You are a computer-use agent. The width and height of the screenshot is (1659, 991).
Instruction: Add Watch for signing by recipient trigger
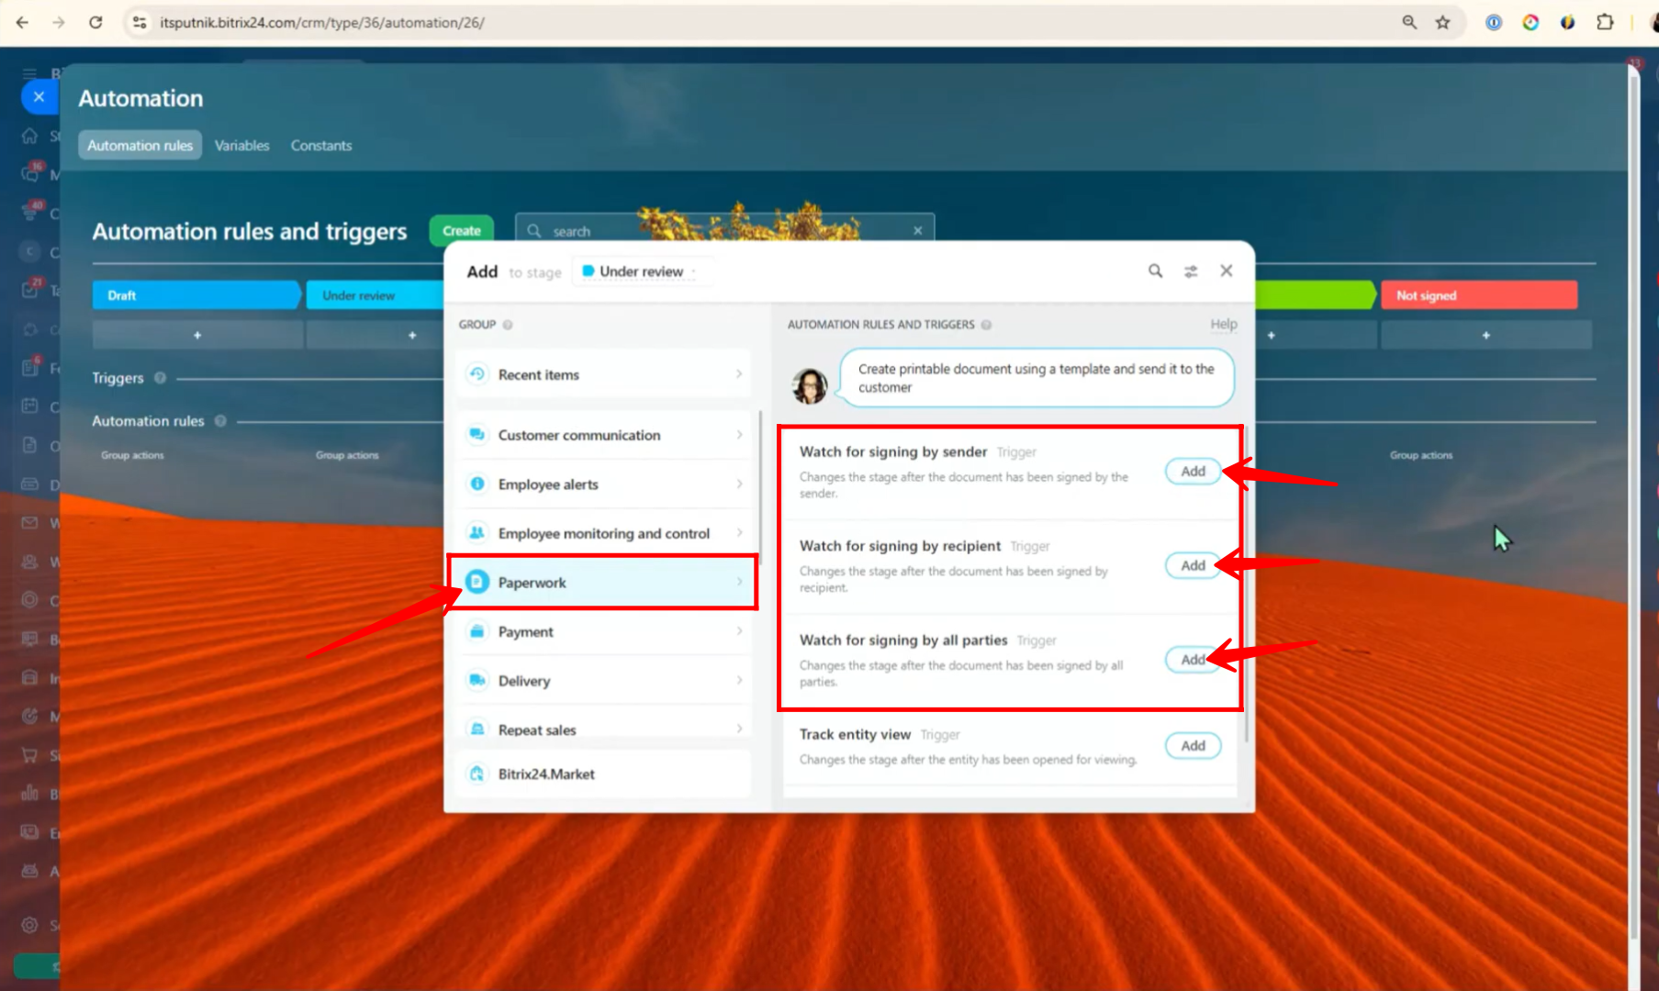pos(1193,565)
